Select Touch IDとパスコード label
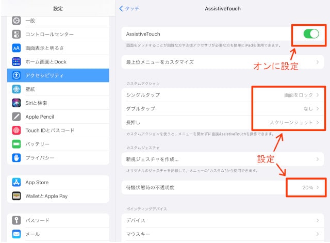Screen dimensions: 330x243 click(50, 131)
